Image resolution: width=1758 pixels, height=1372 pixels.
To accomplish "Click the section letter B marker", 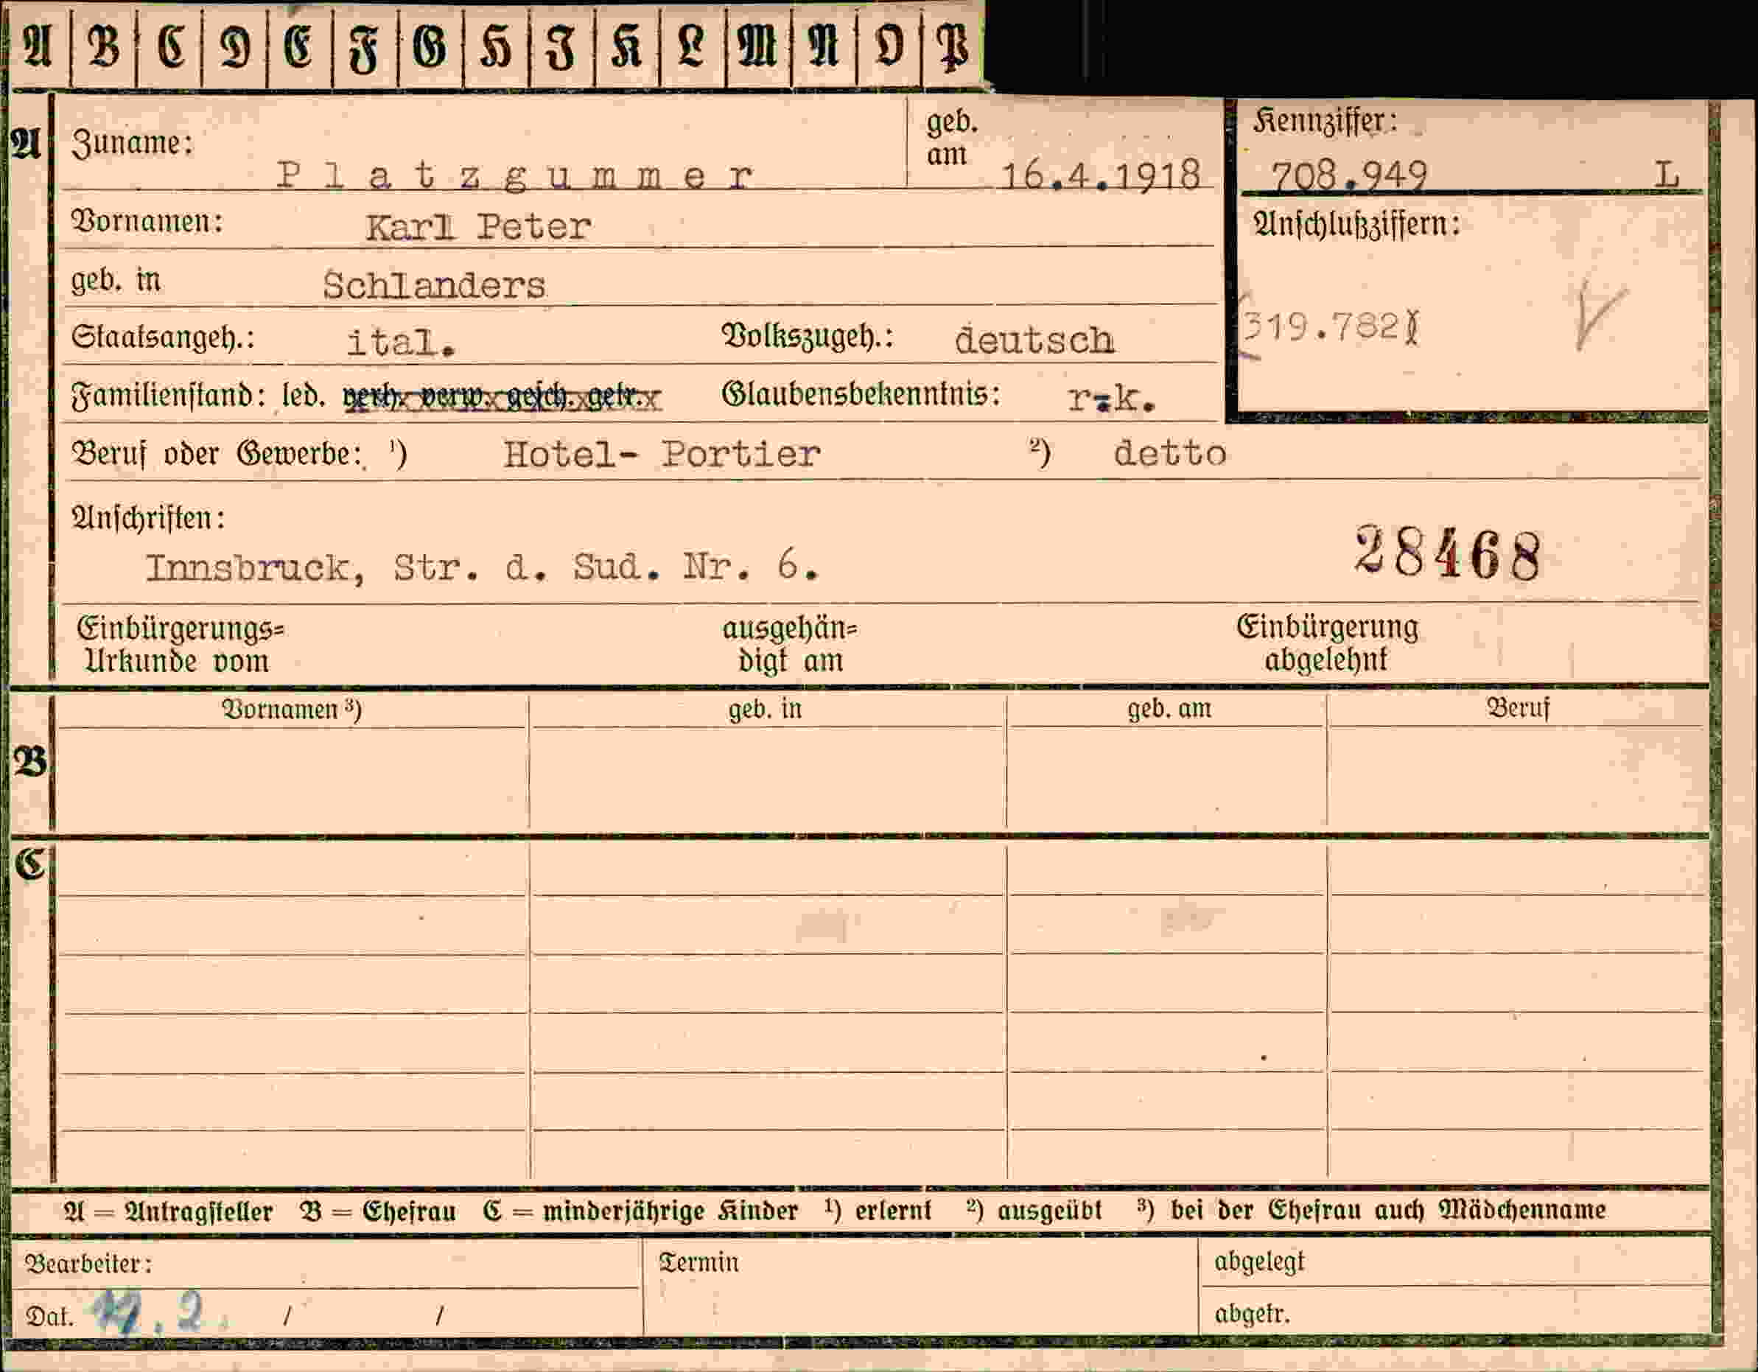I will (31, 762).
